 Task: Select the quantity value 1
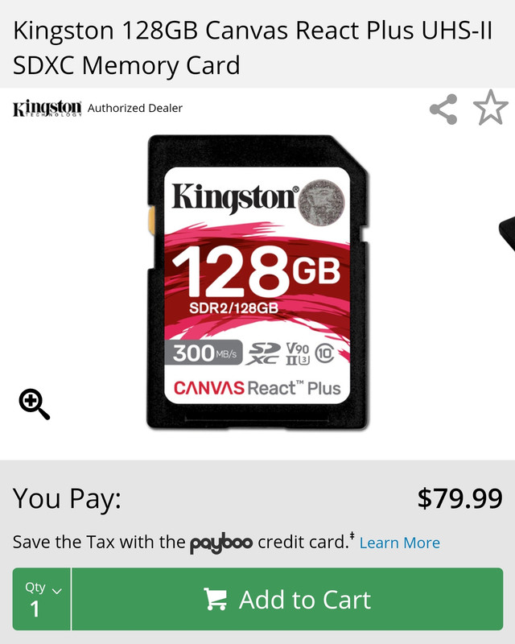(35, 609)
